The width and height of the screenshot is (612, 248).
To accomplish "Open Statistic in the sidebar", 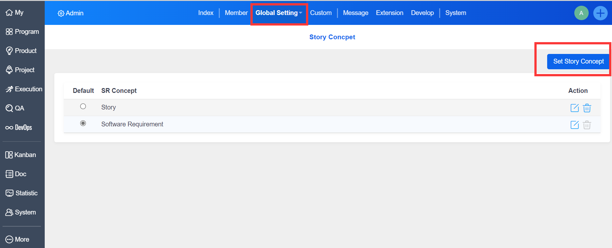I will [22, 193].
